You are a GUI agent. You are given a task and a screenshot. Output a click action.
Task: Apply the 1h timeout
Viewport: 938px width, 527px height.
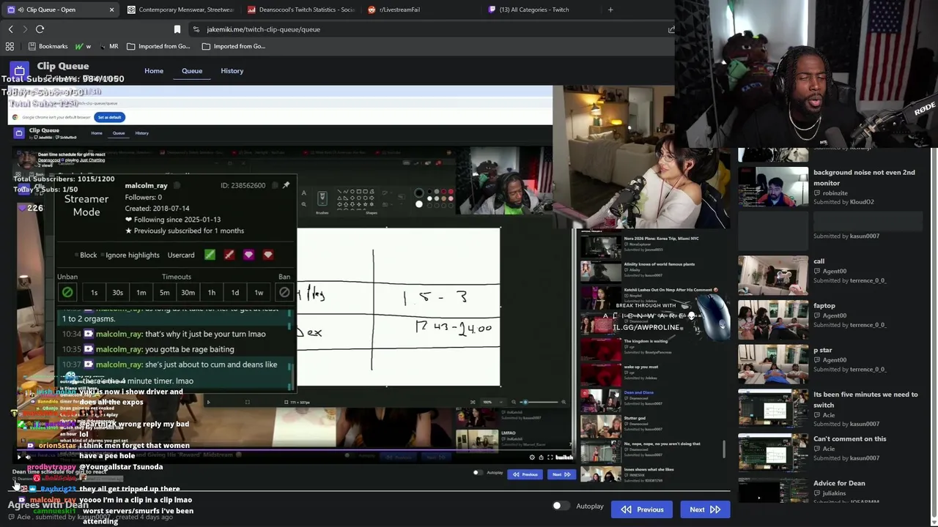coord(212,293)
